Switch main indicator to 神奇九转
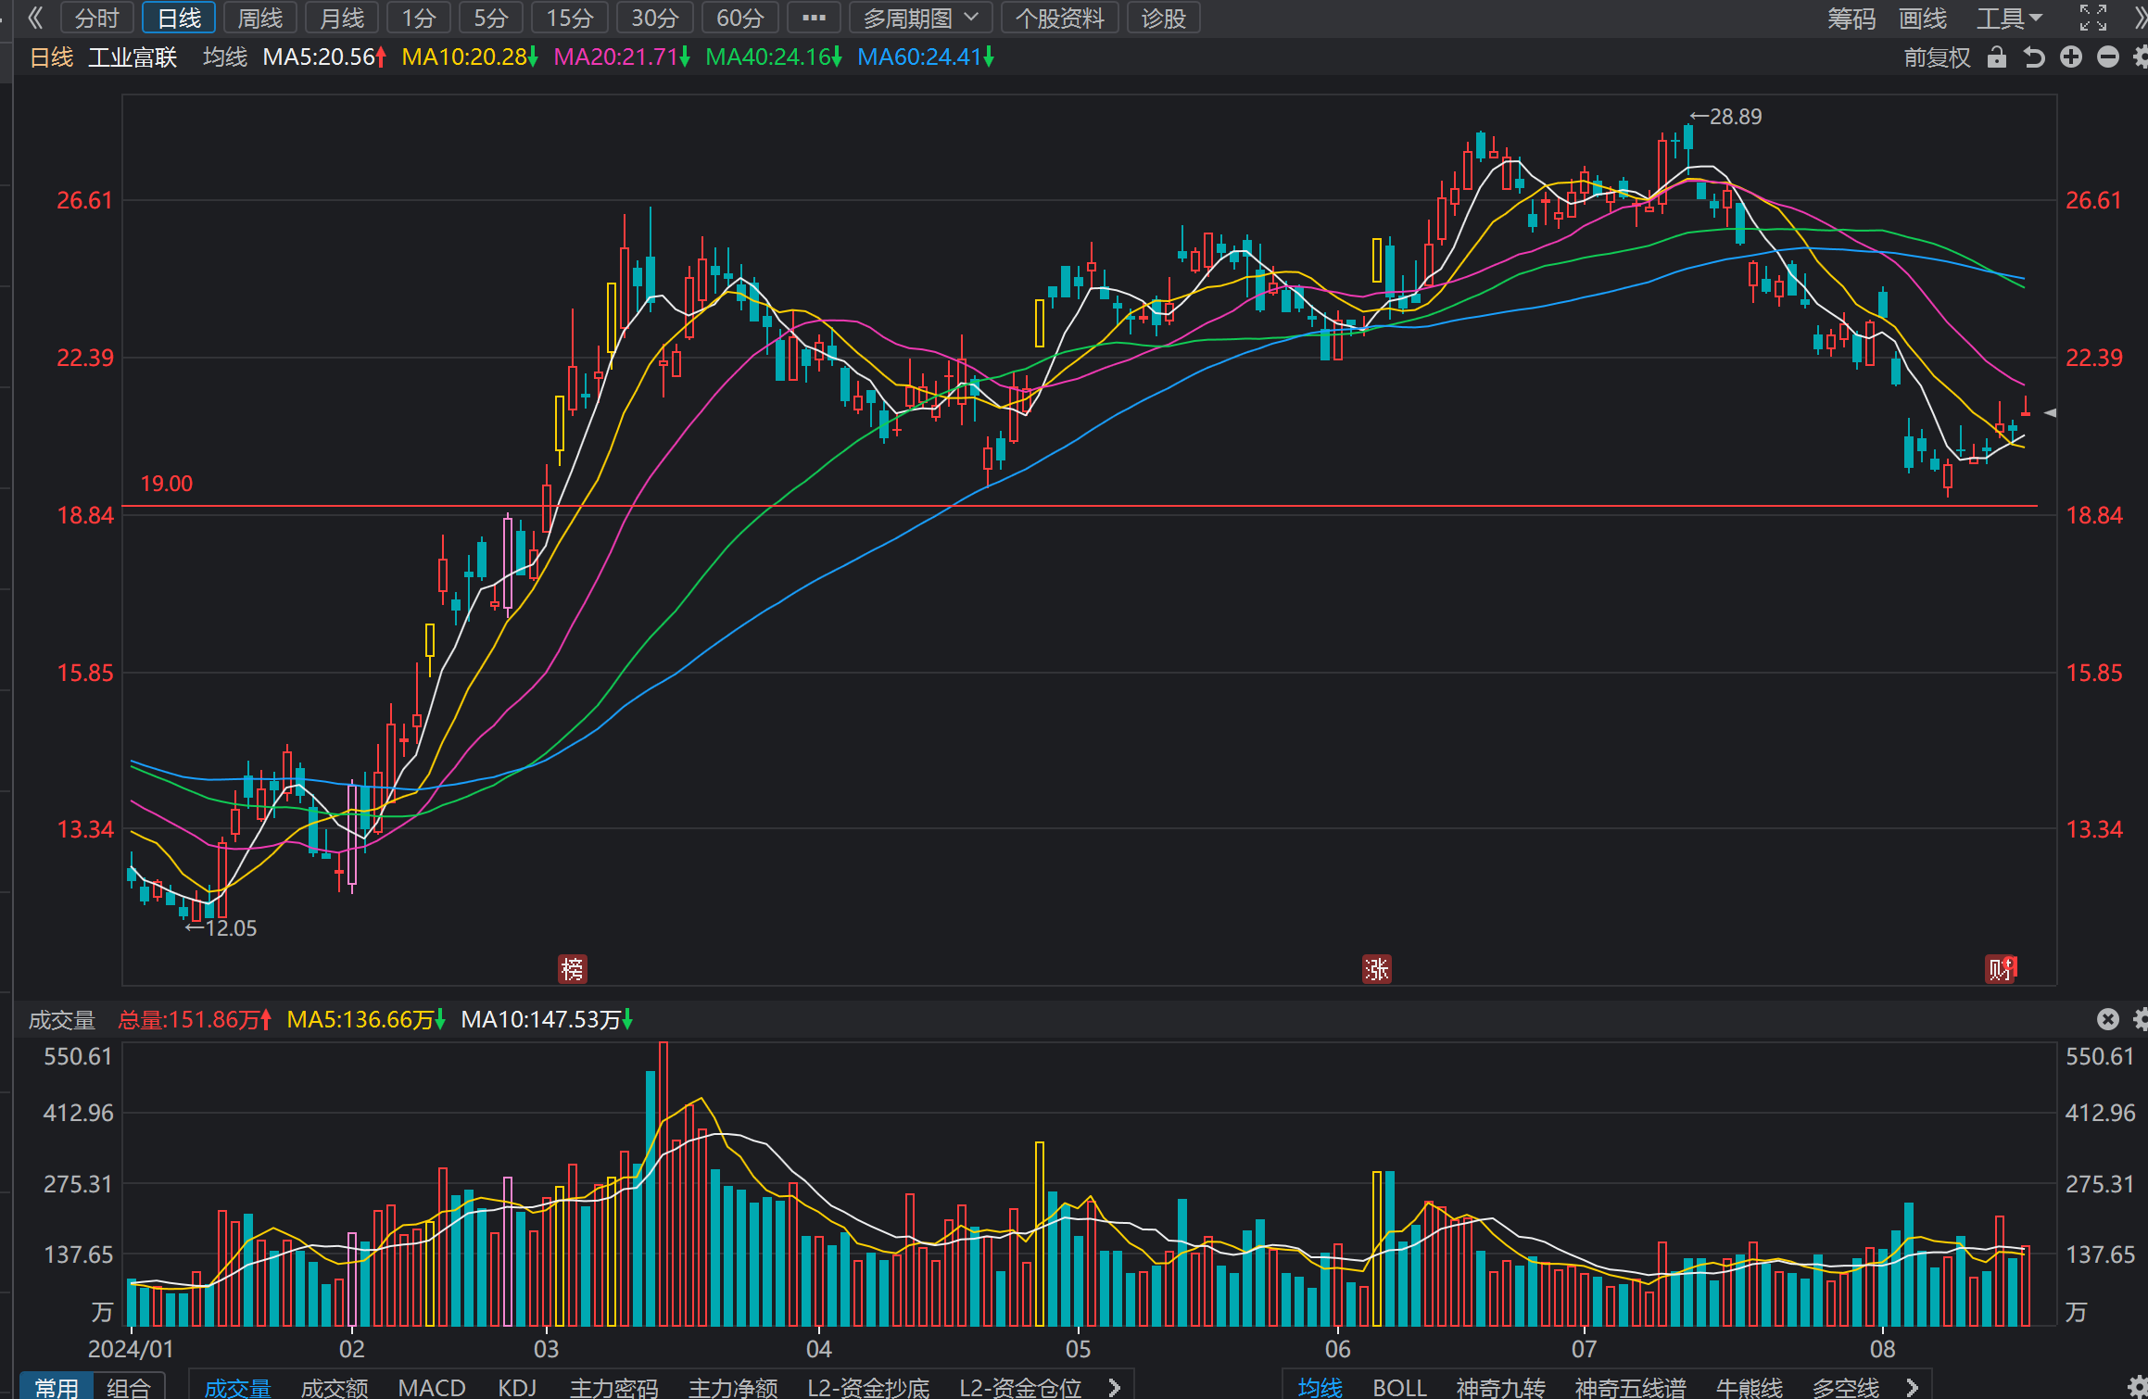2148x1399 pixels. coord(1501,1387)
